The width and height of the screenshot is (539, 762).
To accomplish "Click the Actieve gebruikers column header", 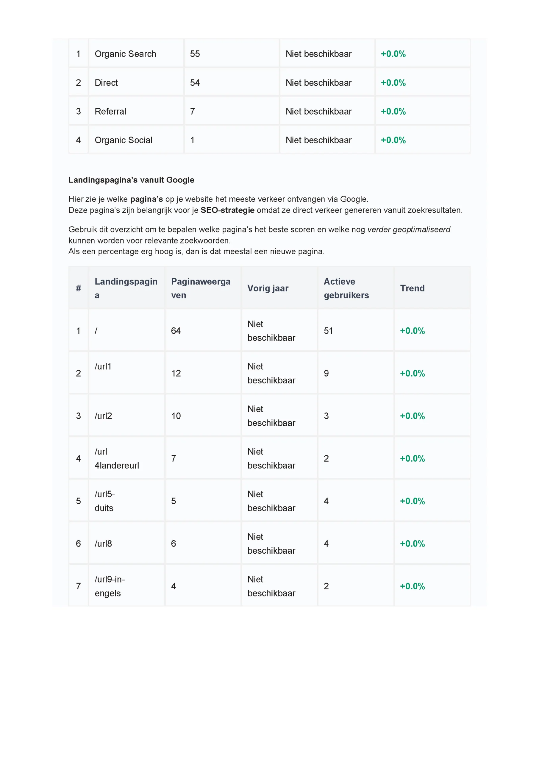I will tap(346, 288).
